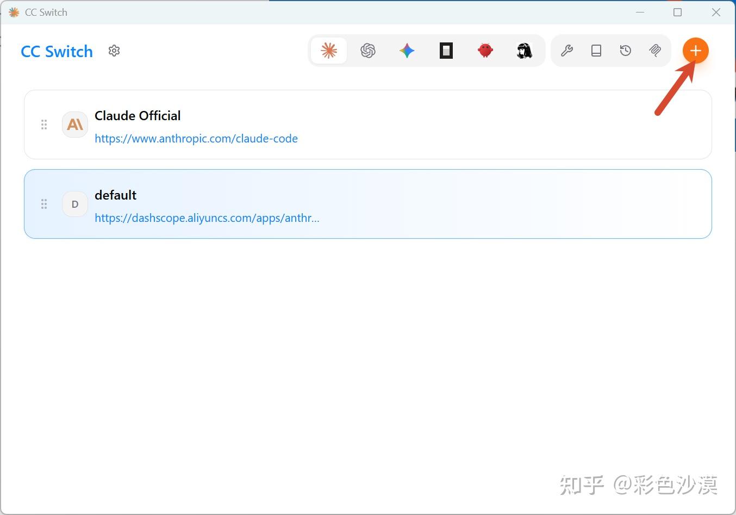
Task: Click the "default" provider name
Action: pos(116,195)
